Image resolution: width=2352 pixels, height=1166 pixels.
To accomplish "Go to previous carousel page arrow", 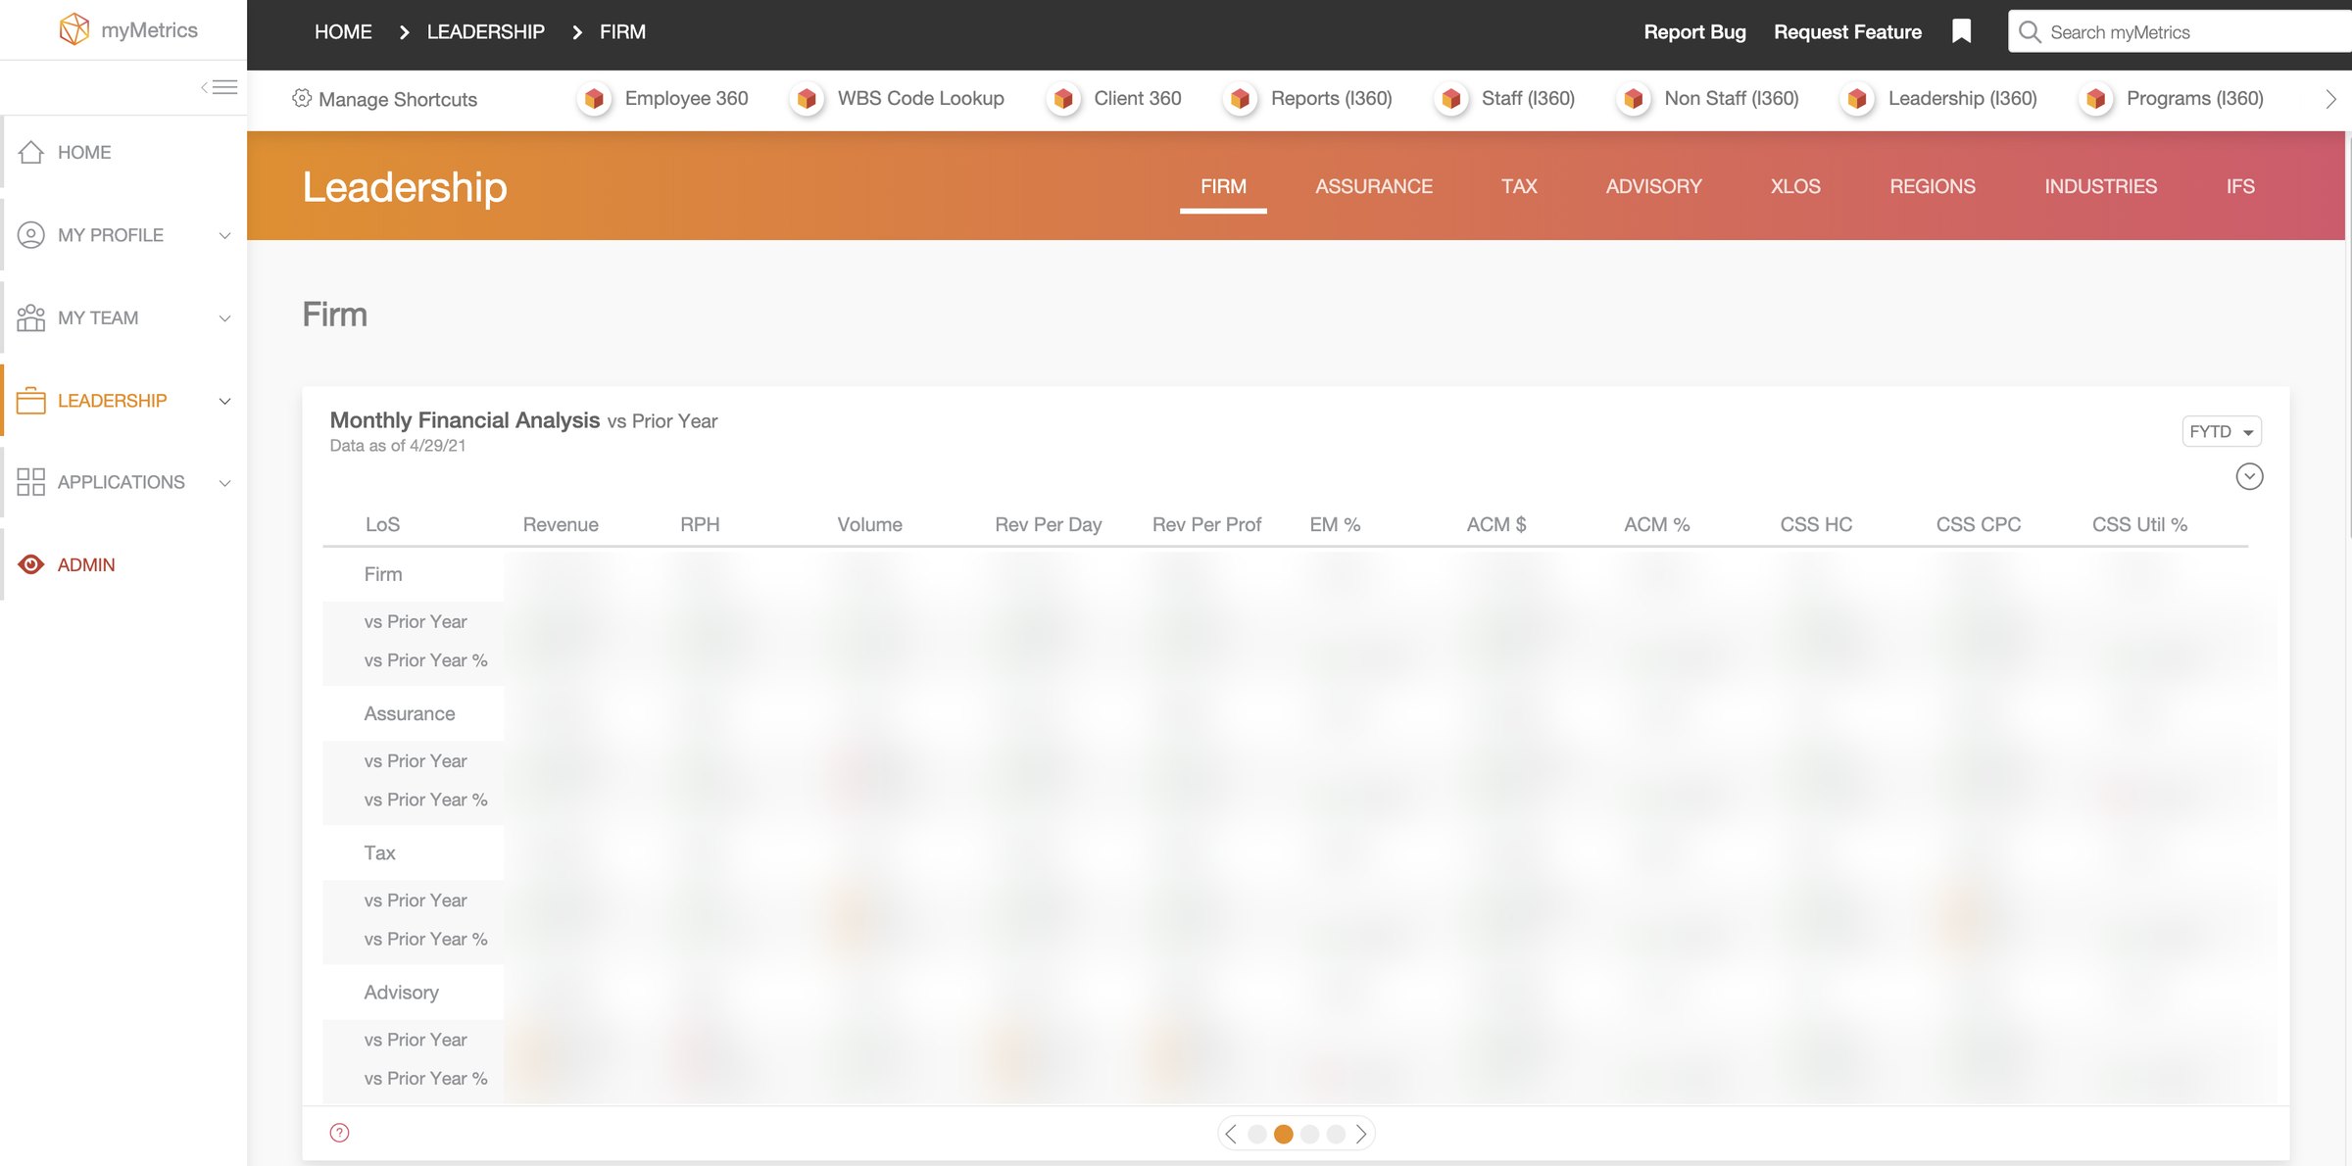I will tap(1231, 1134).
